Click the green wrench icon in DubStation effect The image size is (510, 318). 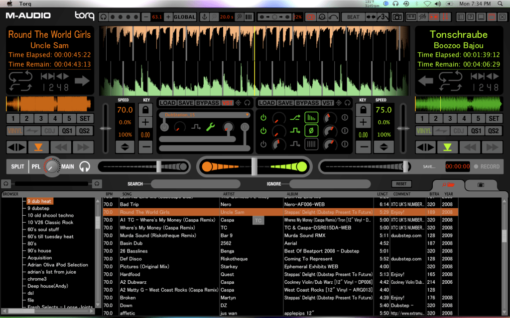click(x=211, y=127)
